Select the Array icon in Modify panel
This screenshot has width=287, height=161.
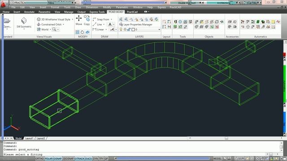tap(78, 32)
